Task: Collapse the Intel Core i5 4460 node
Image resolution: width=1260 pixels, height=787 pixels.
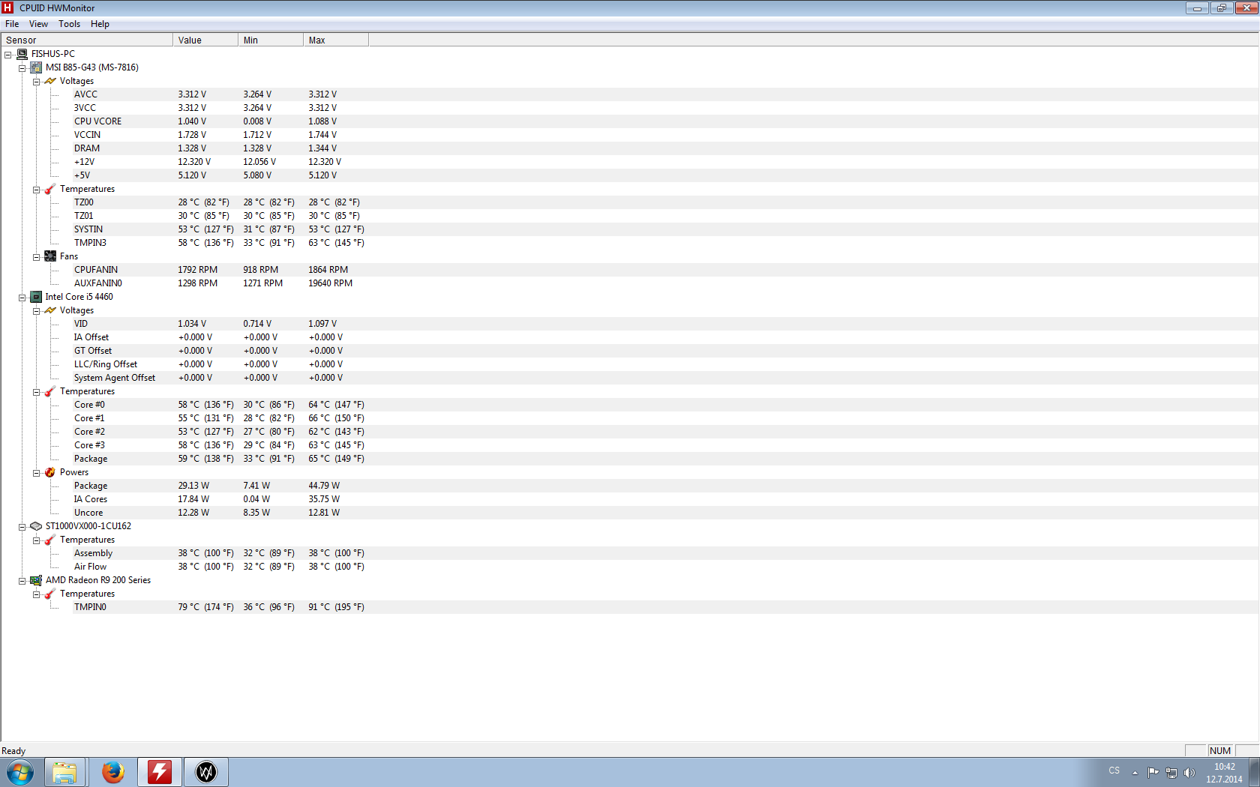Action: point(22,298)
